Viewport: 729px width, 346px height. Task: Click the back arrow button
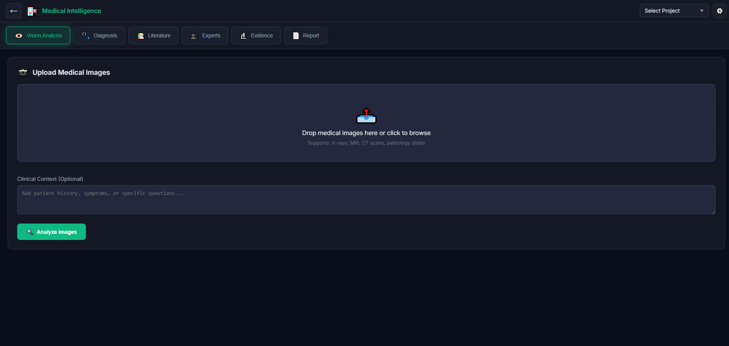coord(14,11)
